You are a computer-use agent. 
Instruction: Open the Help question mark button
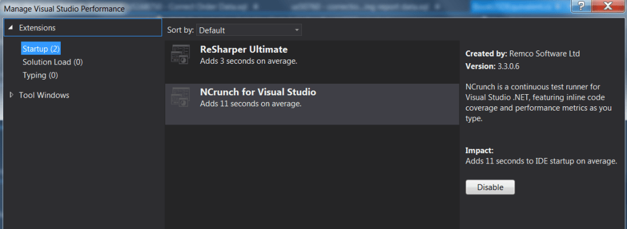pyautogui.click(x=581, y=6)
